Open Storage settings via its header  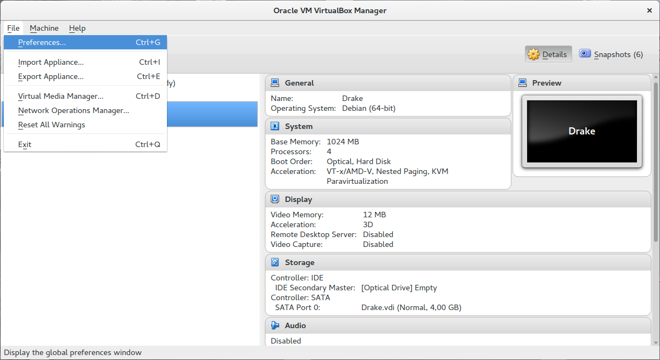(458, 262)
